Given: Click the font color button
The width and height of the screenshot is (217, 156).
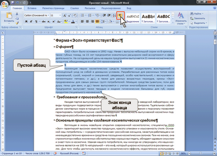Looking at the screenshot, I should (73, 21).
